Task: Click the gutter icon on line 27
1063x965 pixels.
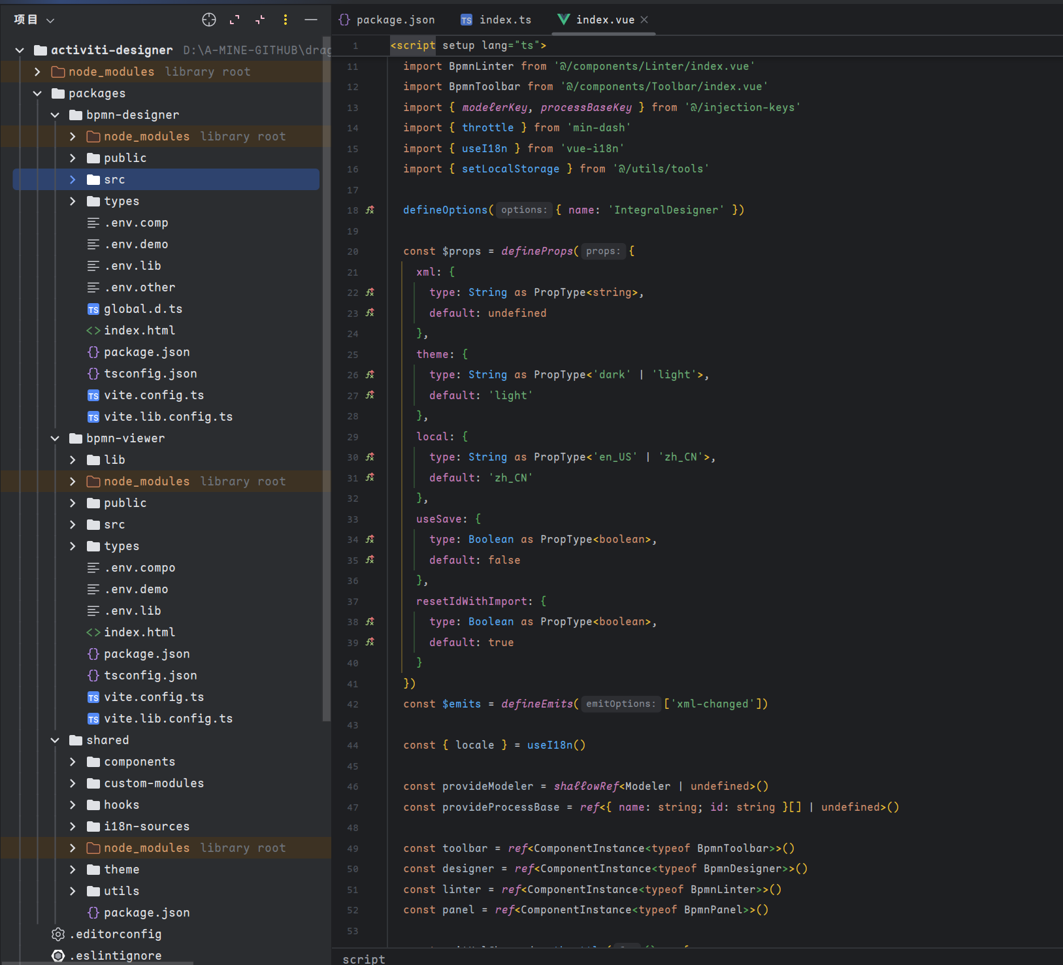Action: point(370,395)
